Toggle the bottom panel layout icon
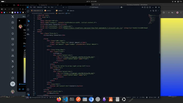This screenshot has height=103, width=183. (147, 7)
